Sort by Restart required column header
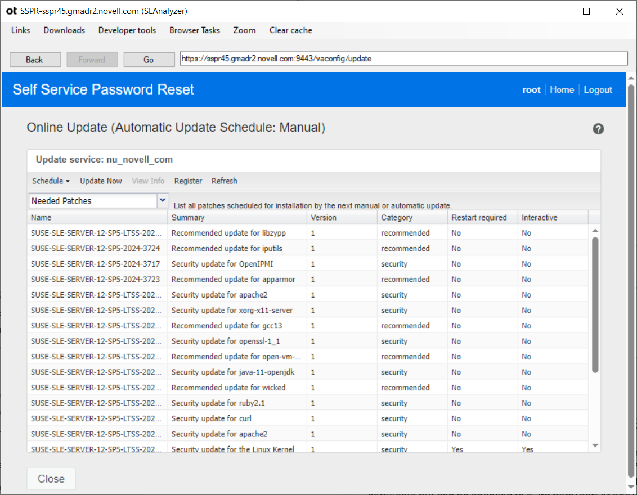This screenshot has height=495, width=637. click(x=483, y=218)
